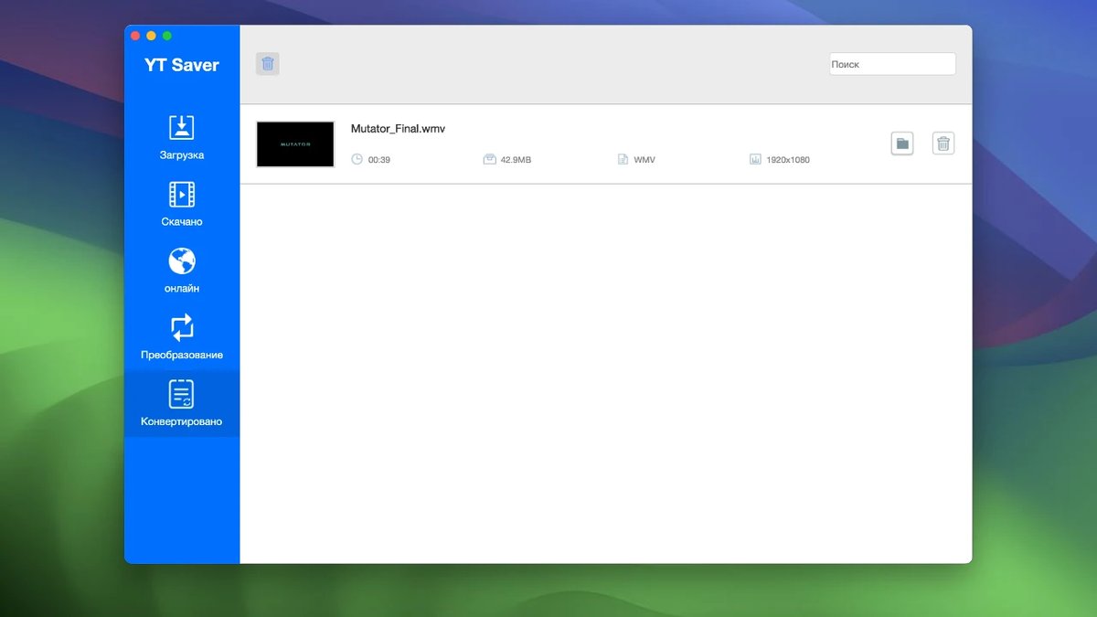Screen dimensions: 1097x617
Task: Select the Конвертировано document icon
Action: click(x=182, y=394)
